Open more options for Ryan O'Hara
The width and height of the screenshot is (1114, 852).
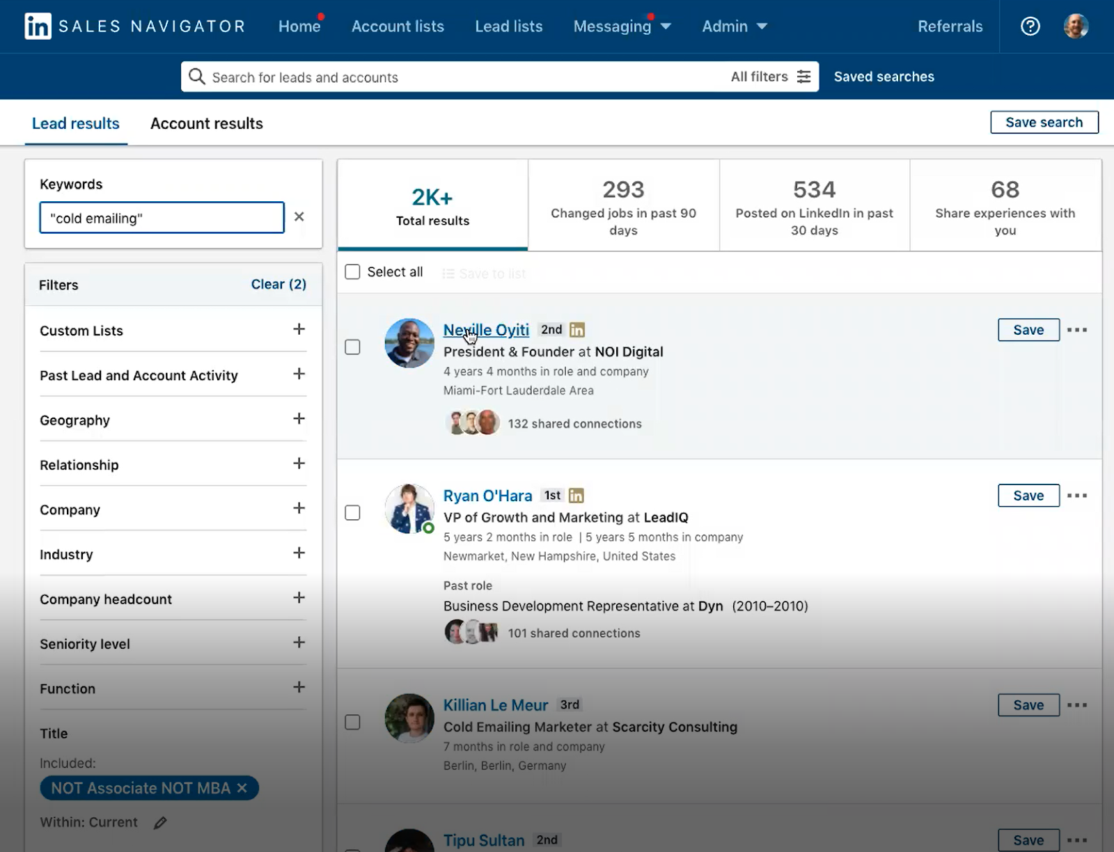[1077, 496]
